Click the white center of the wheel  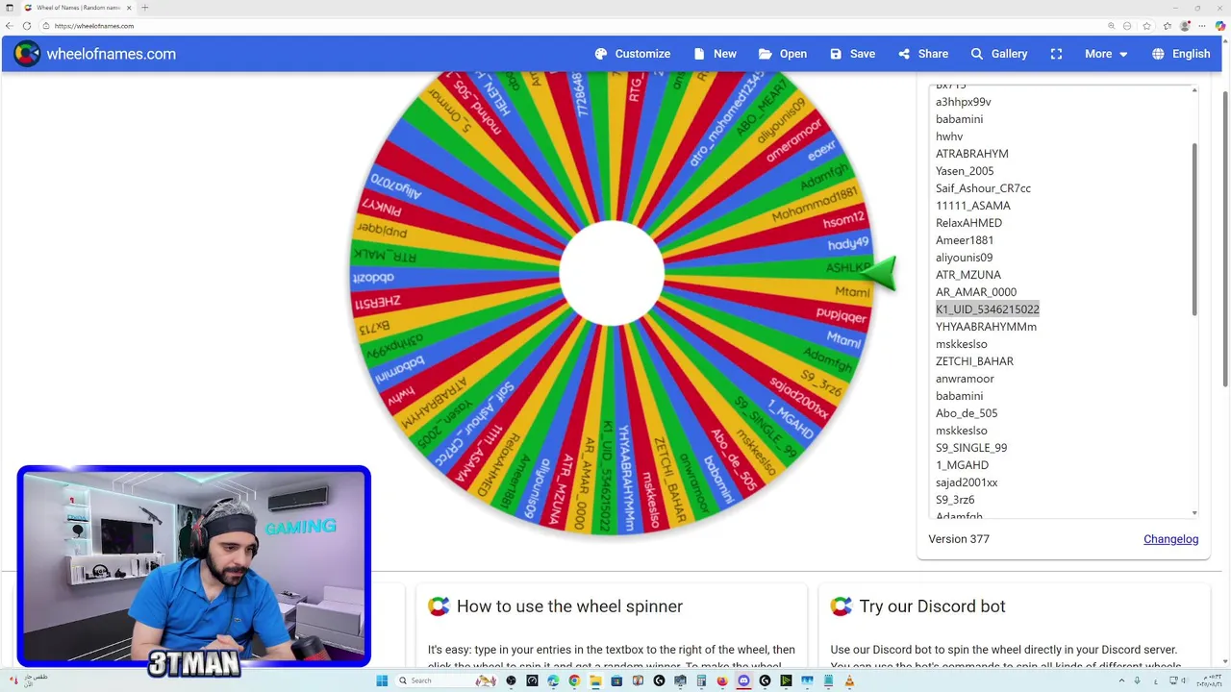coord(612,274)
